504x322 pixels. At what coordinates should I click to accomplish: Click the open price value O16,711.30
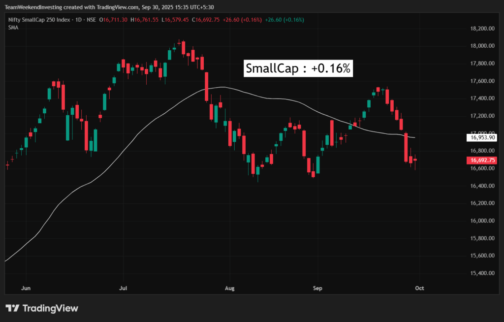[x=114, y=20]
